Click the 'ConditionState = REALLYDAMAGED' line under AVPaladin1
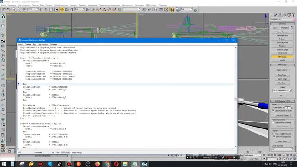297x167 pixels. [45, 87]
